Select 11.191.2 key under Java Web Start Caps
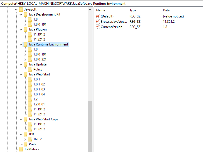Viewport: 203px width, 152px height. pyautogui.click(x=39, y=124)
